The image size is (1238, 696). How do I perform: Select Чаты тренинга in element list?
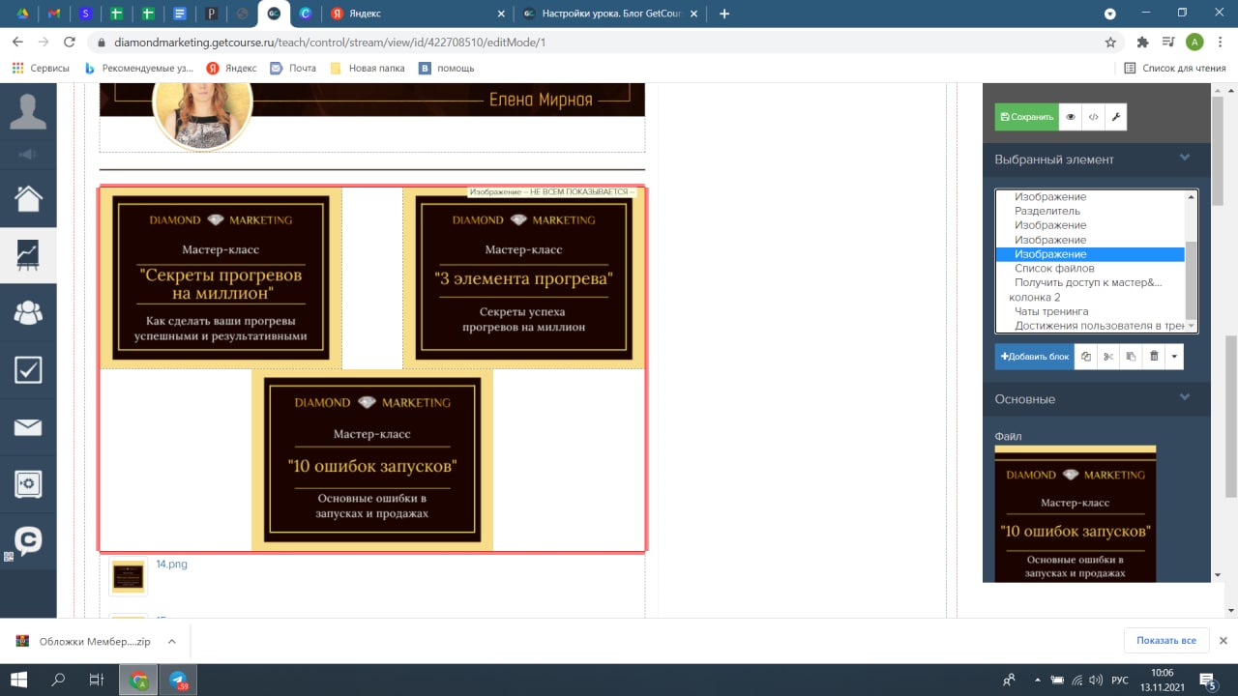1051,311
